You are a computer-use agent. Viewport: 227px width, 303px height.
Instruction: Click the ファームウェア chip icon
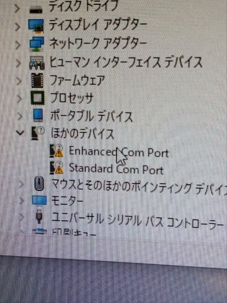coord(37,80)
